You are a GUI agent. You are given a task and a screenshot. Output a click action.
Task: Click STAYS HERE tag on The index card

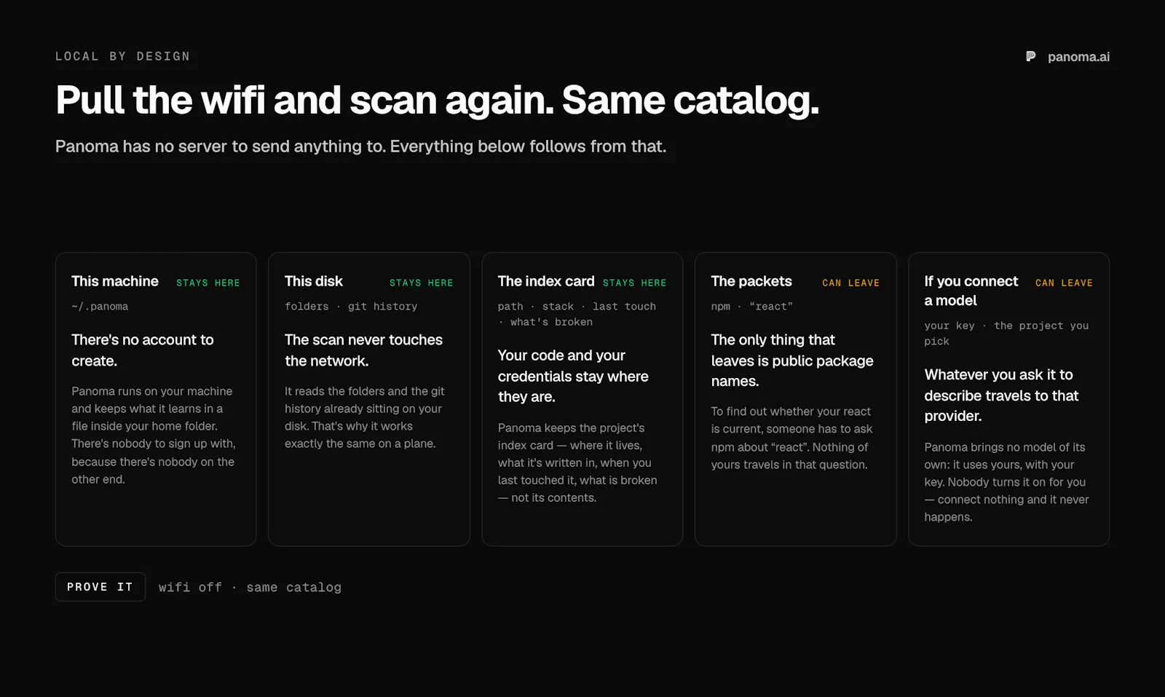635,283
